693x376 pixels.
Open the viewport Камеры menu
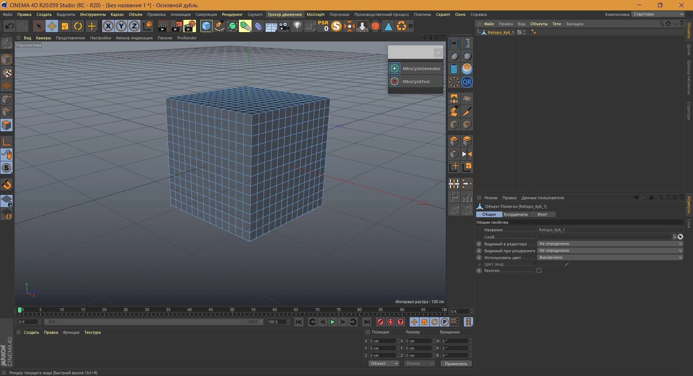pos(43,38)
